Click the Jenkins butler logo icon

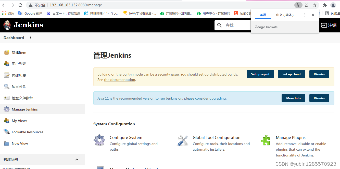[7, 25]
